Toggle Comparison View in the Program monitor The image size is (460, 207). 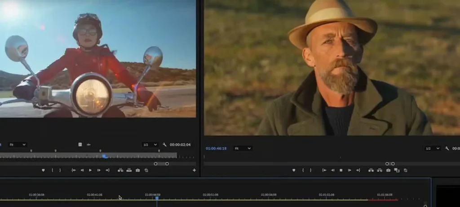pos(397,170)
